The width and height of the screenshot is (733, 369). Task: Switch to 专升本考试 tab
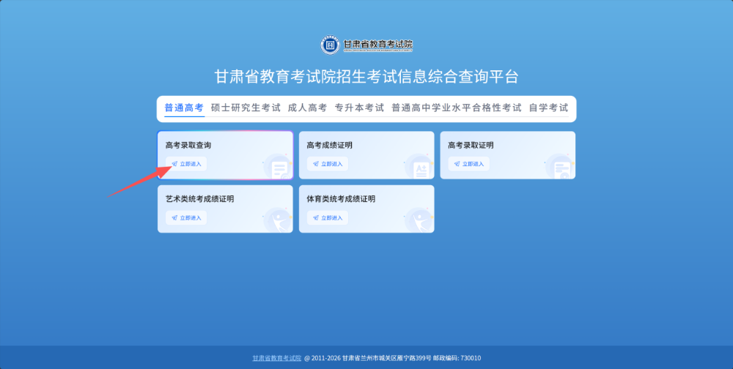click(x=359, y=108)
